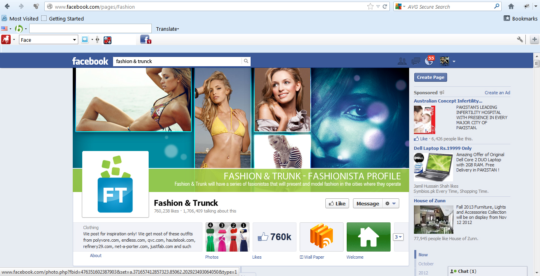Open the Dell Laptop Rs.19999 Only link
This screenshot has width=540, height=276.
pos(443,148)
